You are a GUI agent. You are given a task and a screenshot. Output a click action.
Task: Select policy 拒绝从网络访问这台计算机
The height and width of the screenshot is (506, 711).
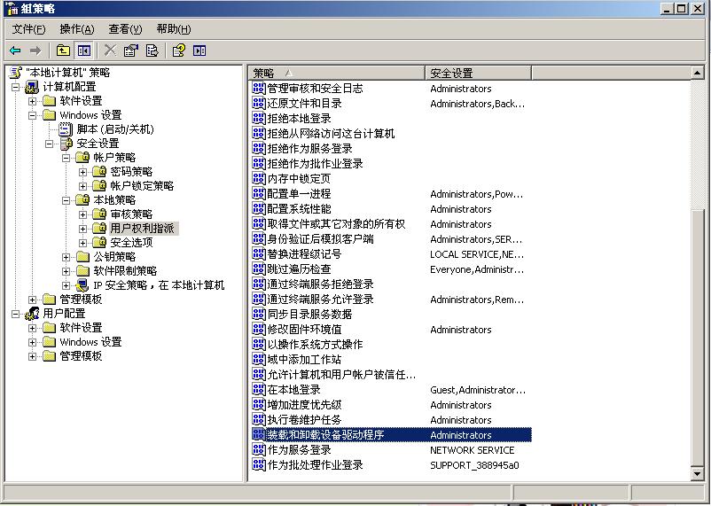(x=331, y=133)
